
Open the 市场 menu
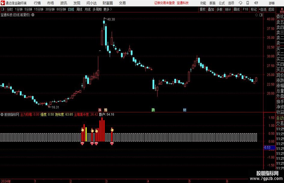[x=50, y=3]
